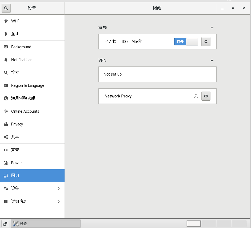Select the 搜索 sidebar entry

pos(32,73)
